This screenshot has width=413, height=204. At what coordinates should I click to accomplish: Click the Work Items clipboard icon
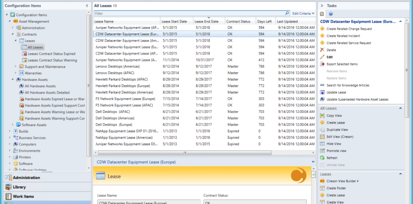click(9, 196)
